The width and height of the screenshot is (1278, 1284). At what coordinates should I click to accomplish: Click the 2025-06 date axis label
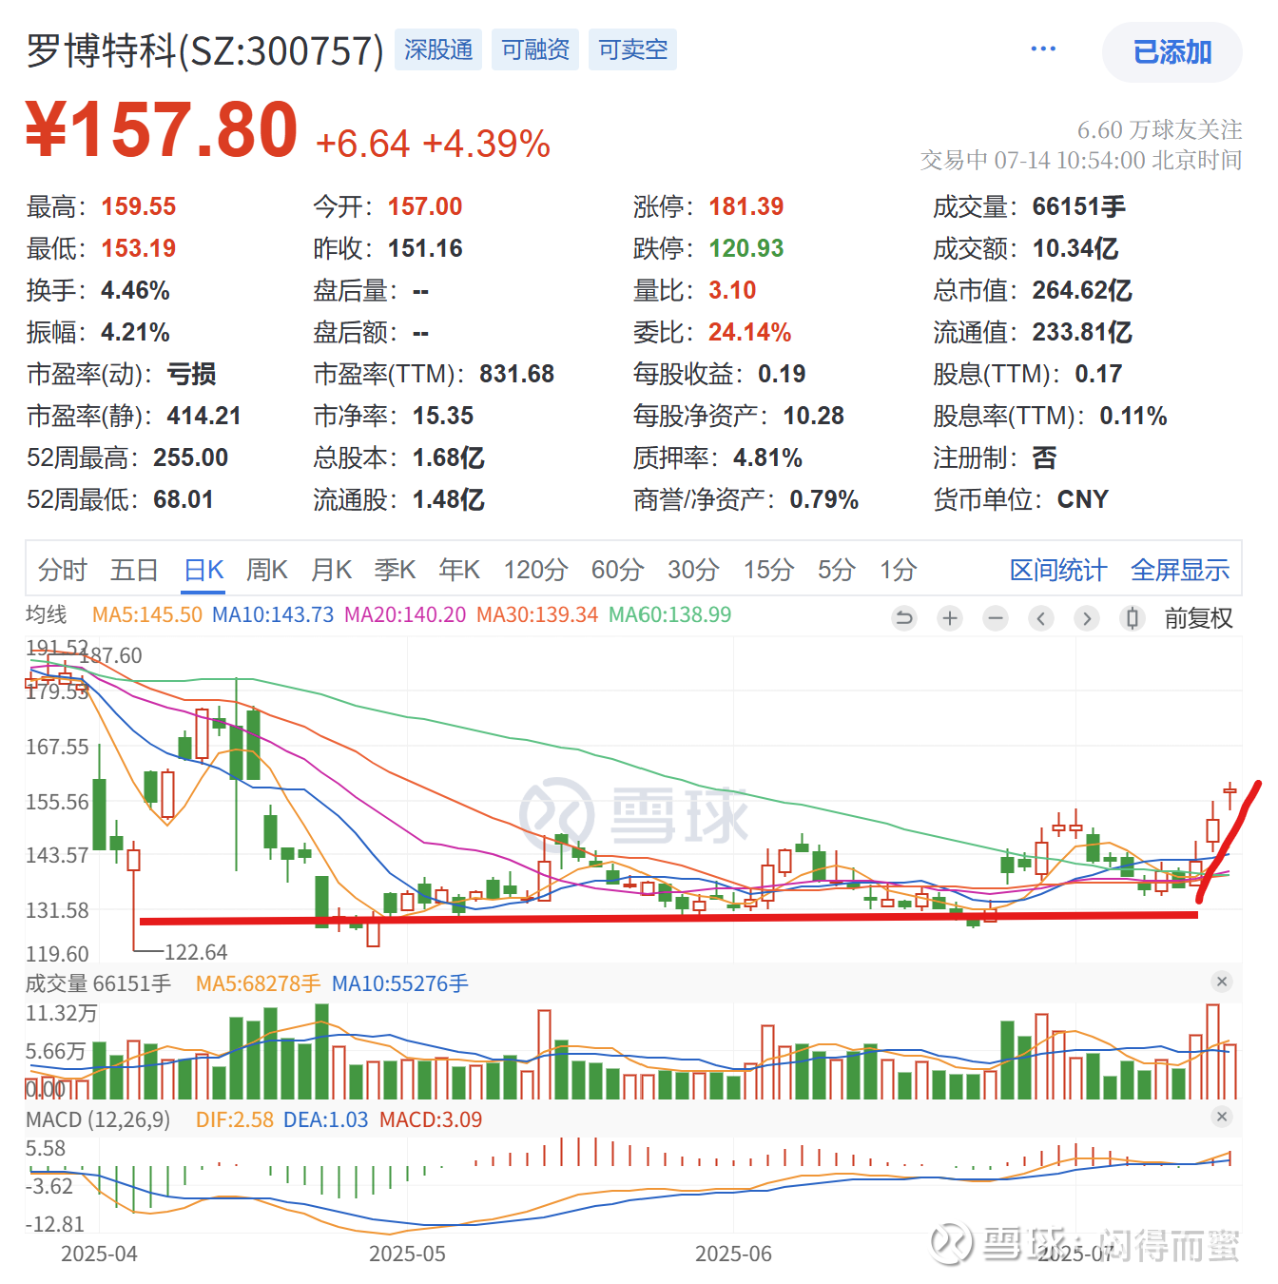(x=733, y=1254)
